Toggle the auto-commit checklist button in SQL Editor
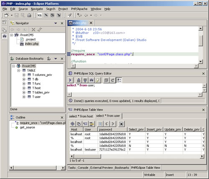Screen dimensions: 209x179 [x=119, y=80]
